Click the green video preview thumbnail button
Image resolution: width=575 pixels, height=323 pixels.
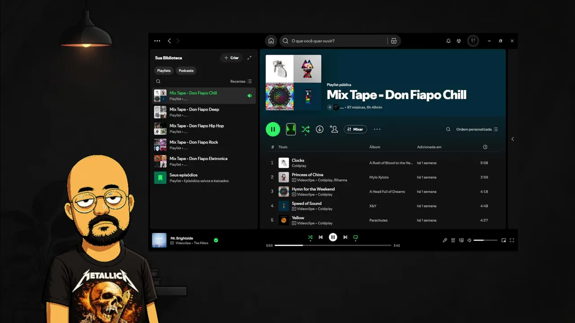pyautogui.click(x=291, y=129)
